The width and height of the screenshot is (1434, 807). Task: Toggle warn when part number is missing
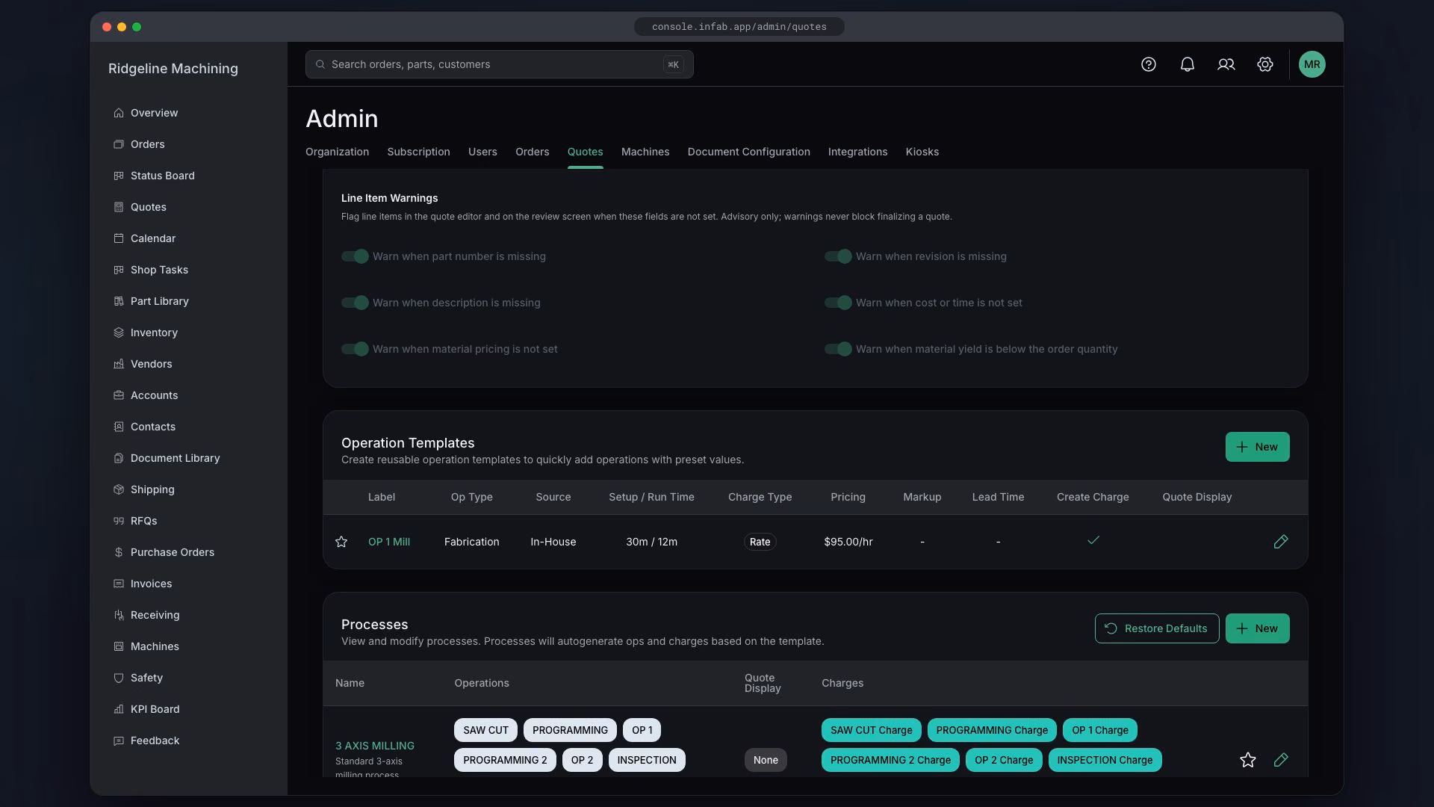coord(355,256)
